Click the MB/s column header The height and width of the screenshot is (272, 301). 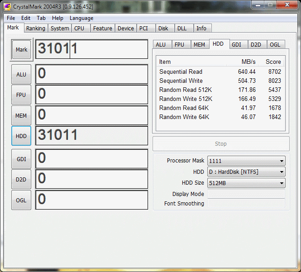(x=243, y=62)
